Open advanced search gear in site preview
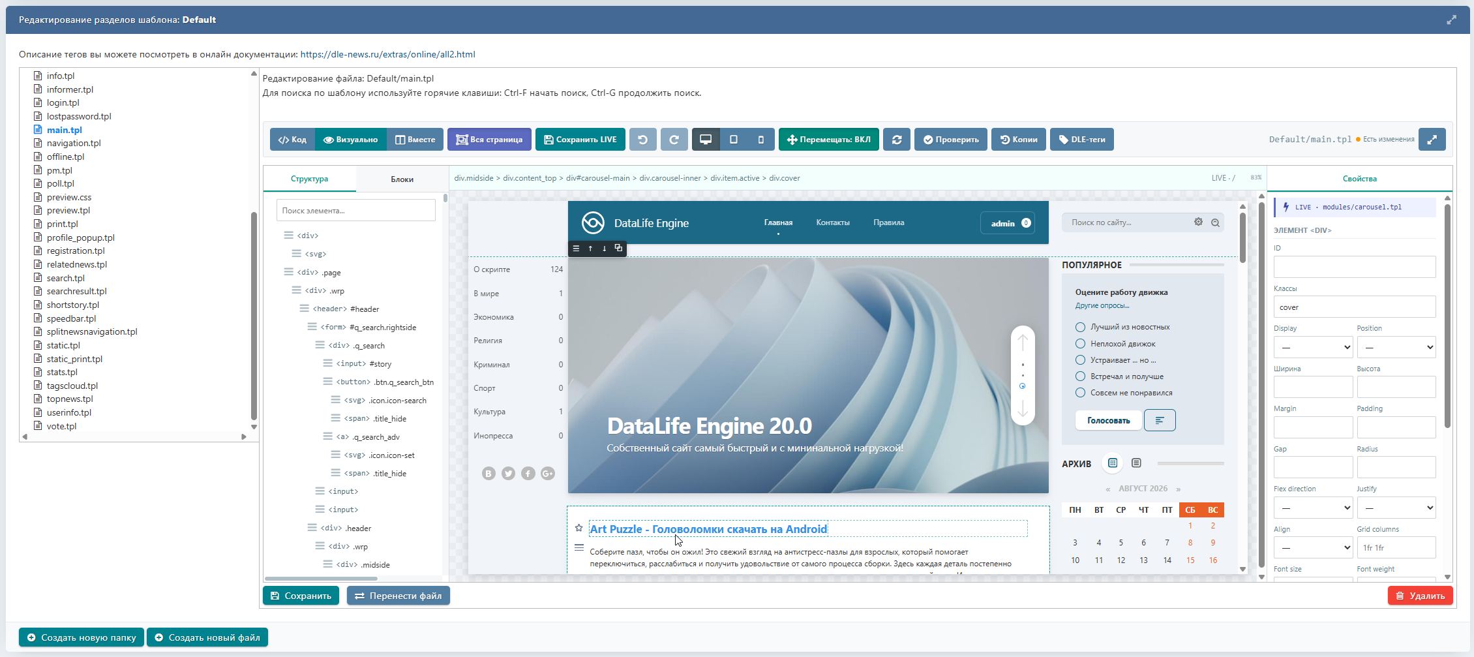 [x=1198, y=222]
